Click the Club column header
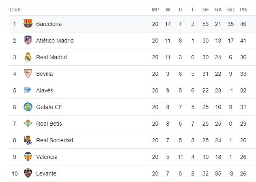Screen dimensions: 256x182 click(x=15, y=9)
